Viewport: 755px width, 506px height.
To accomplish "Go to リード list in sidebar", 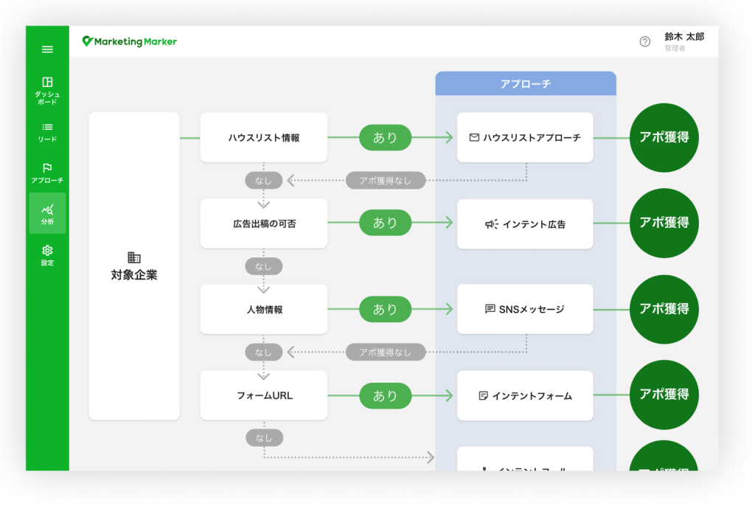I will coord(47,131).
